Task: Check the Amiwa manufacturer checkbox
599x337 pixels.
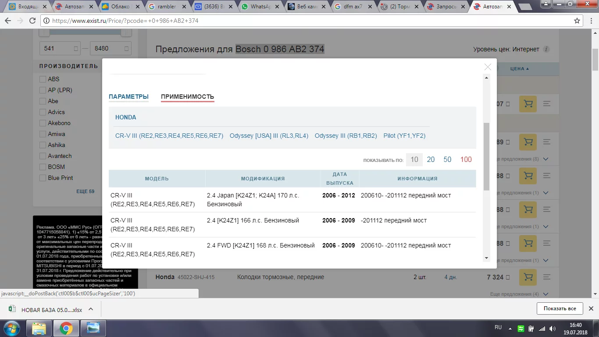Action: 43,134
